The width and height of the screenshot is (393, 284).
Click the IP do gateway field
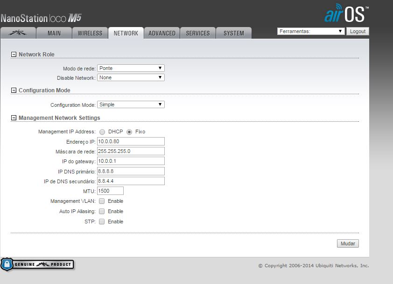[131, 161]
